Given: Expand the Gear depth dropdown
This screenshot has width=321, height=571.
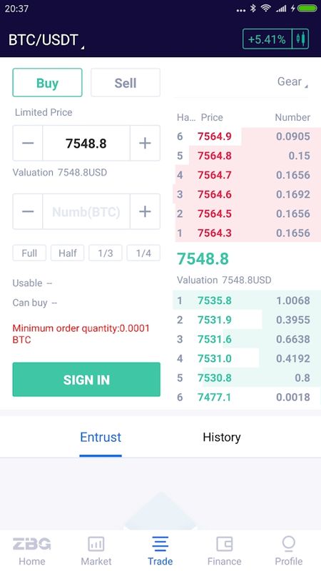Looking at the screenshot, I should 292,81.
